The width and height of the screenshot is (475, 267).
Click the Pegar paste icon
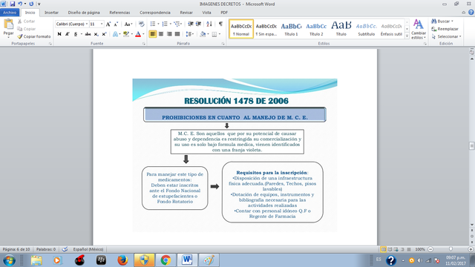tap(8, 24)
